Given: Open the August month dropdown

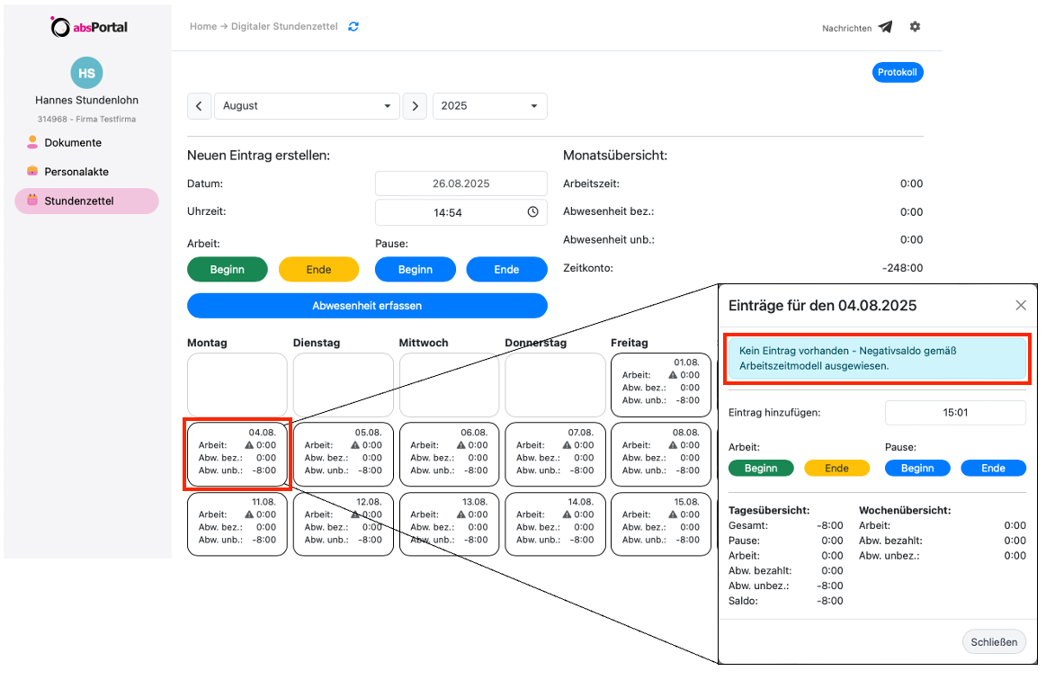Looking at the screenshot, I should [x=307, y=106].
